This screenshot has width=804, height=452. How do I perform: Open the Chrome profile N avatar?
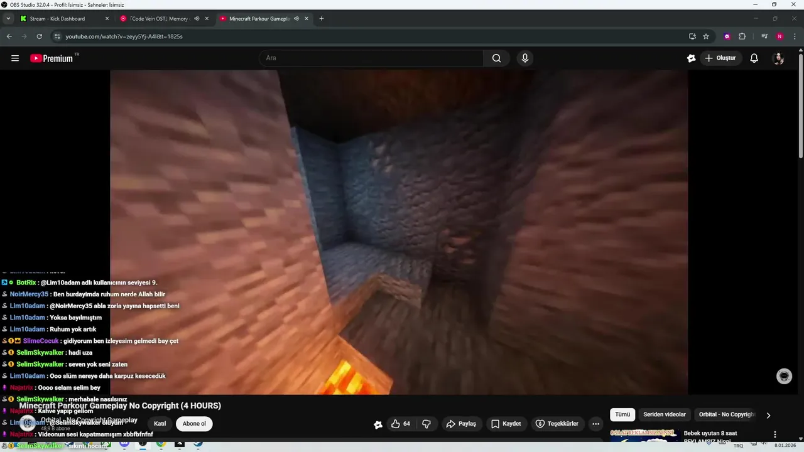[780, 36]
